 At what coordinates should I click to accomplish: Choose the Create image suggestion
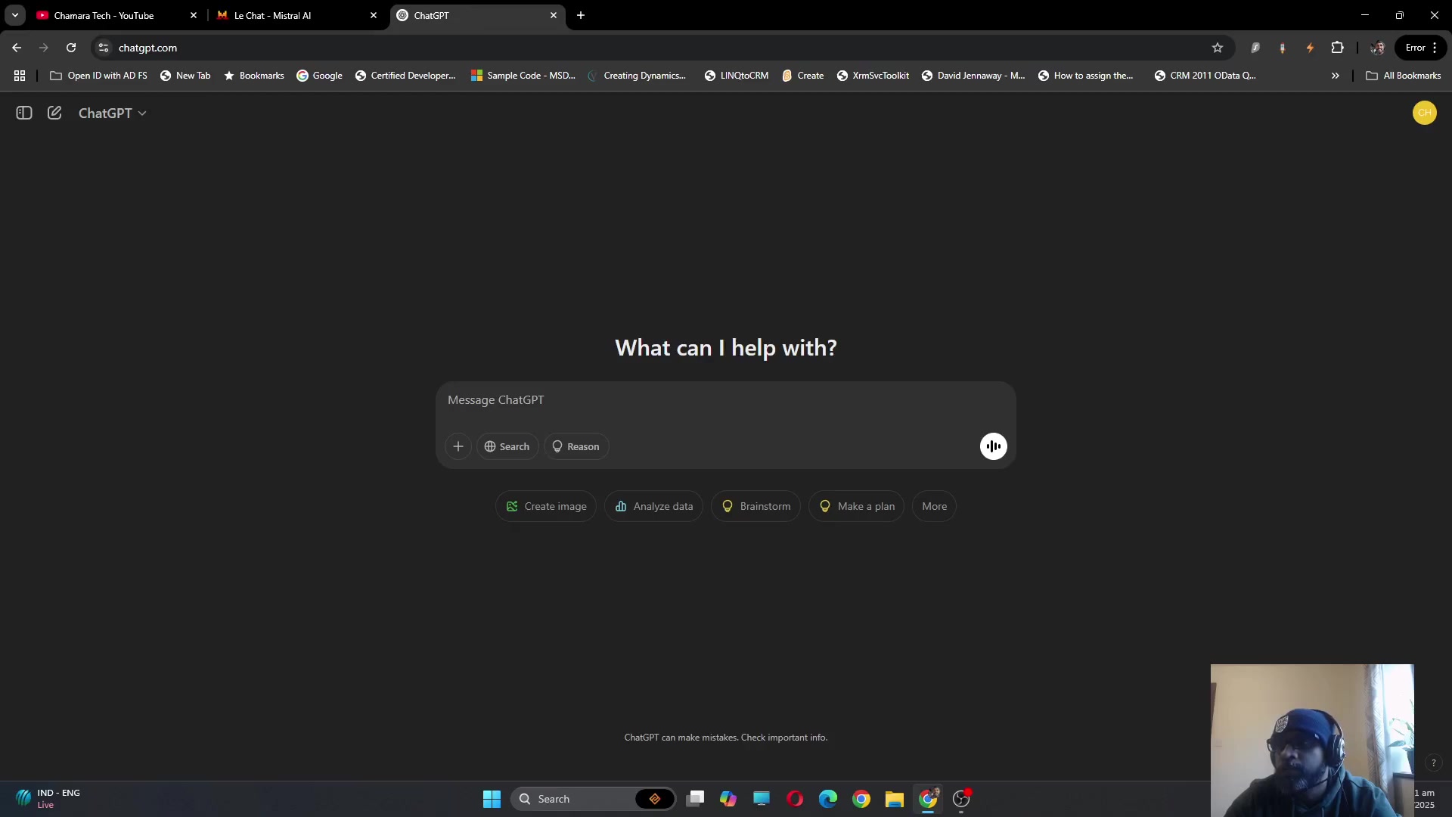click(546, 506)
